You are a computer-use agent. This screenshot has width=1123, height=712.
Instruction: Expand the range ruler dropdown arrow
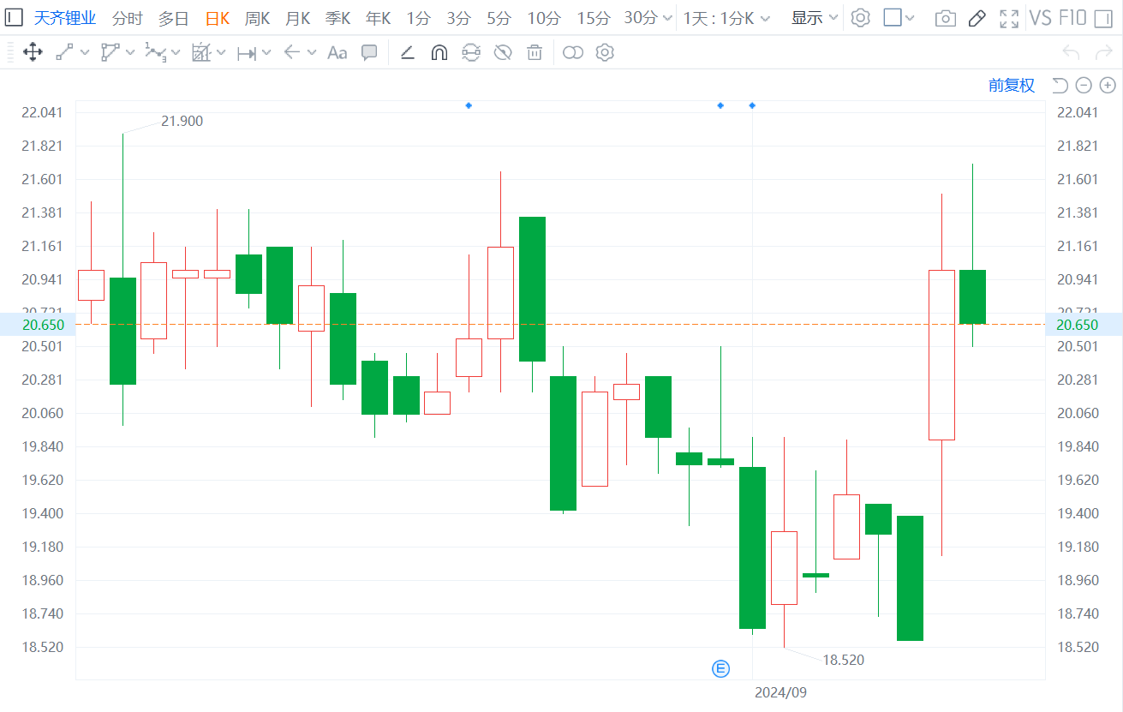coord(266,53)
